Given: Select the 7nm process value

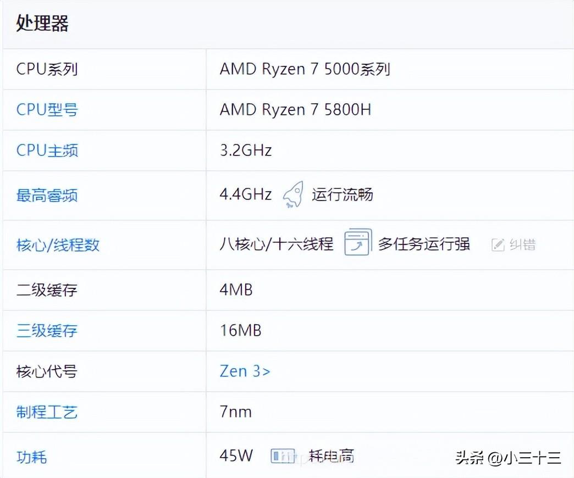Looking at the screenshot, I should pos(236,412).
